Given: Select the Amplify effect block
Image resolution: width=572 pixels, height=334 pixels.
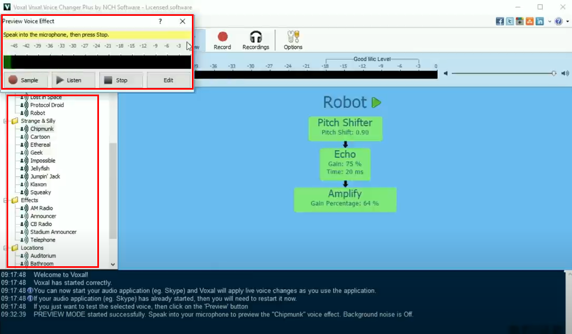Looking at the screenshot, I should click(x=345, y=200).
